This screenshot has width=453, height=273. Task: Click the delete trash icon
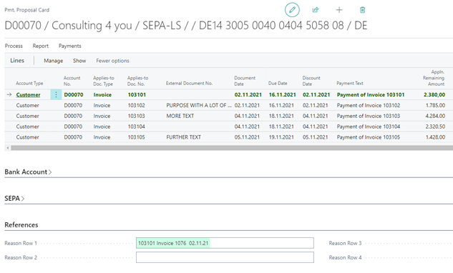pos(362,10)
